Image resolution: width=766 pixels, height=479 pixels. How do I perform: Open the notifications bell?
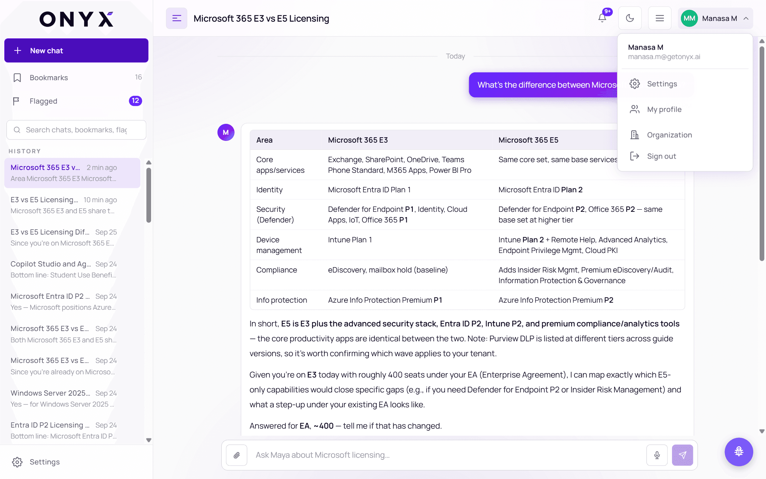tap(602, 18)
